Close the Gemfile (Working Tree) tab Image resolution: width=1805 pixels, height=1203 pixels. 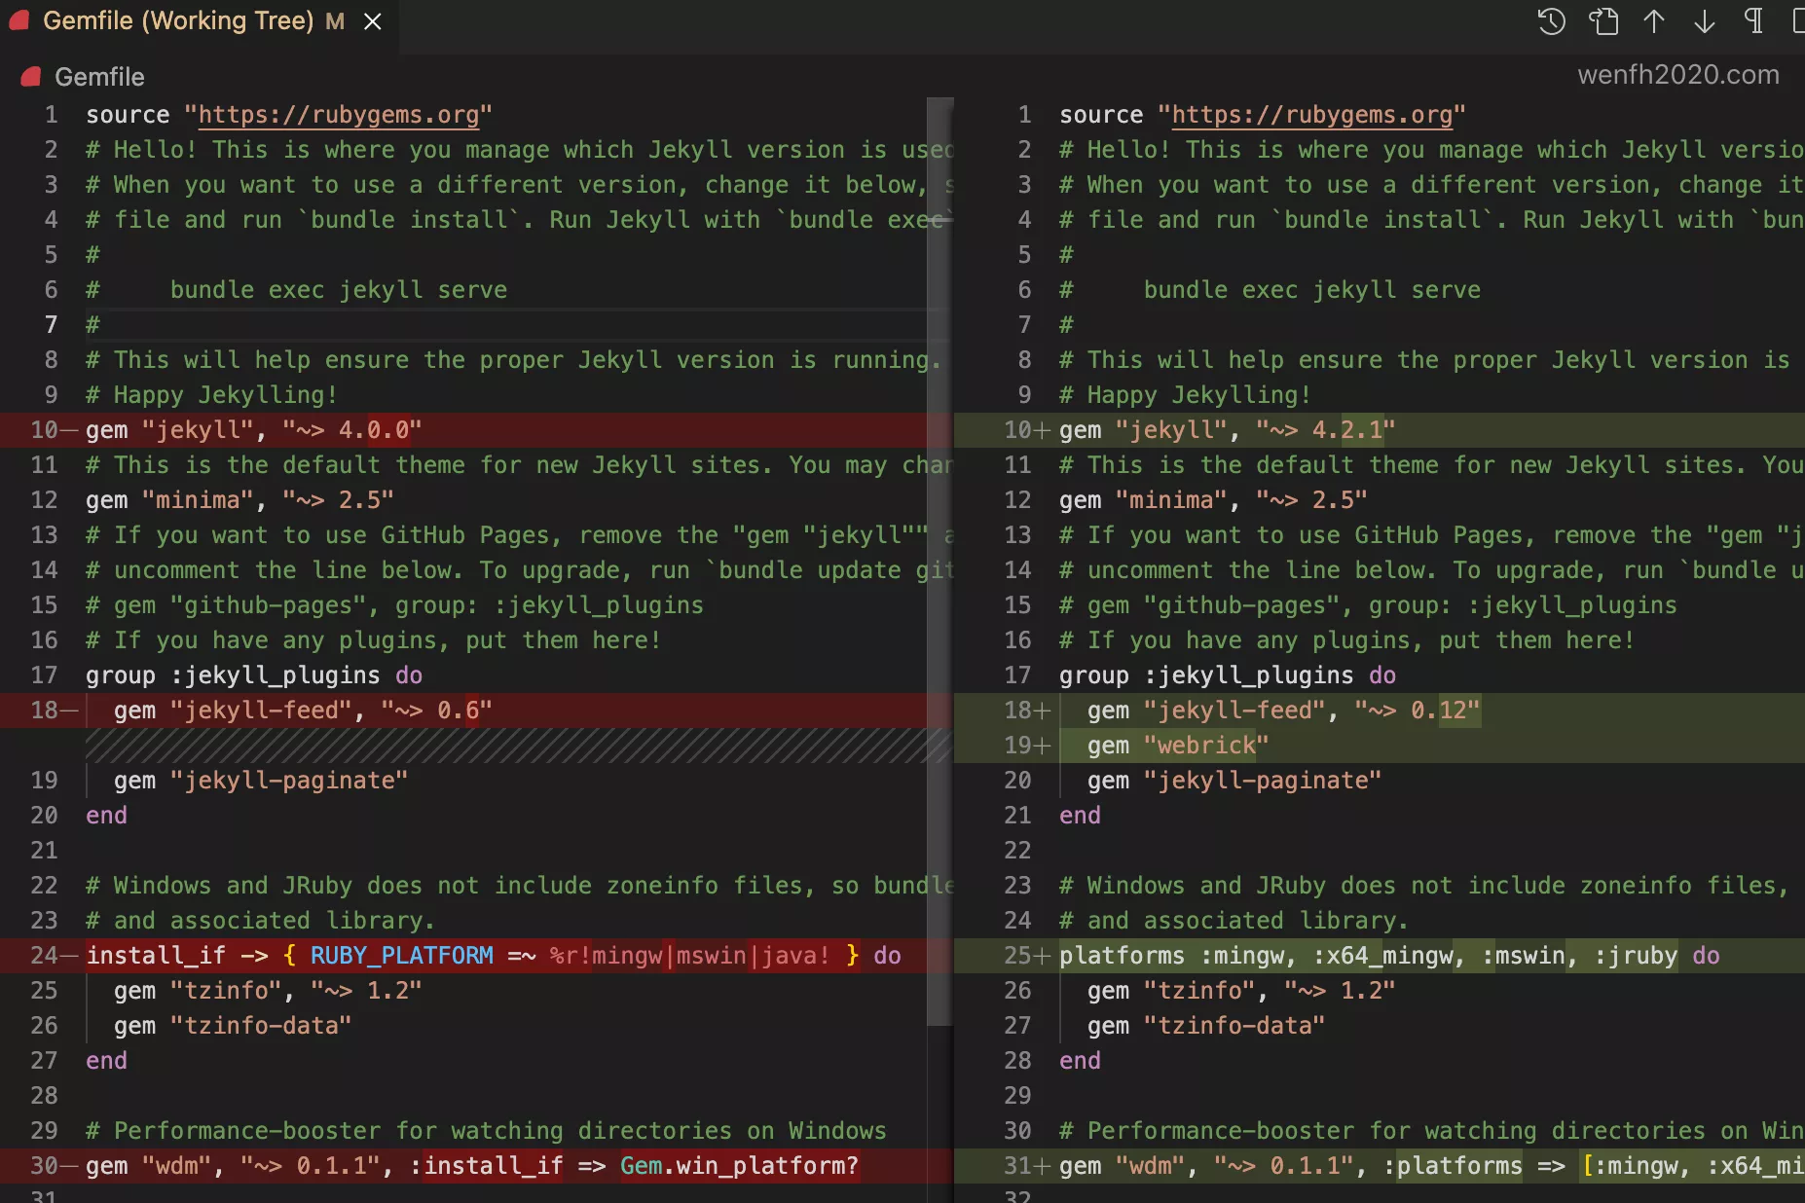click(x=373, y=21)
